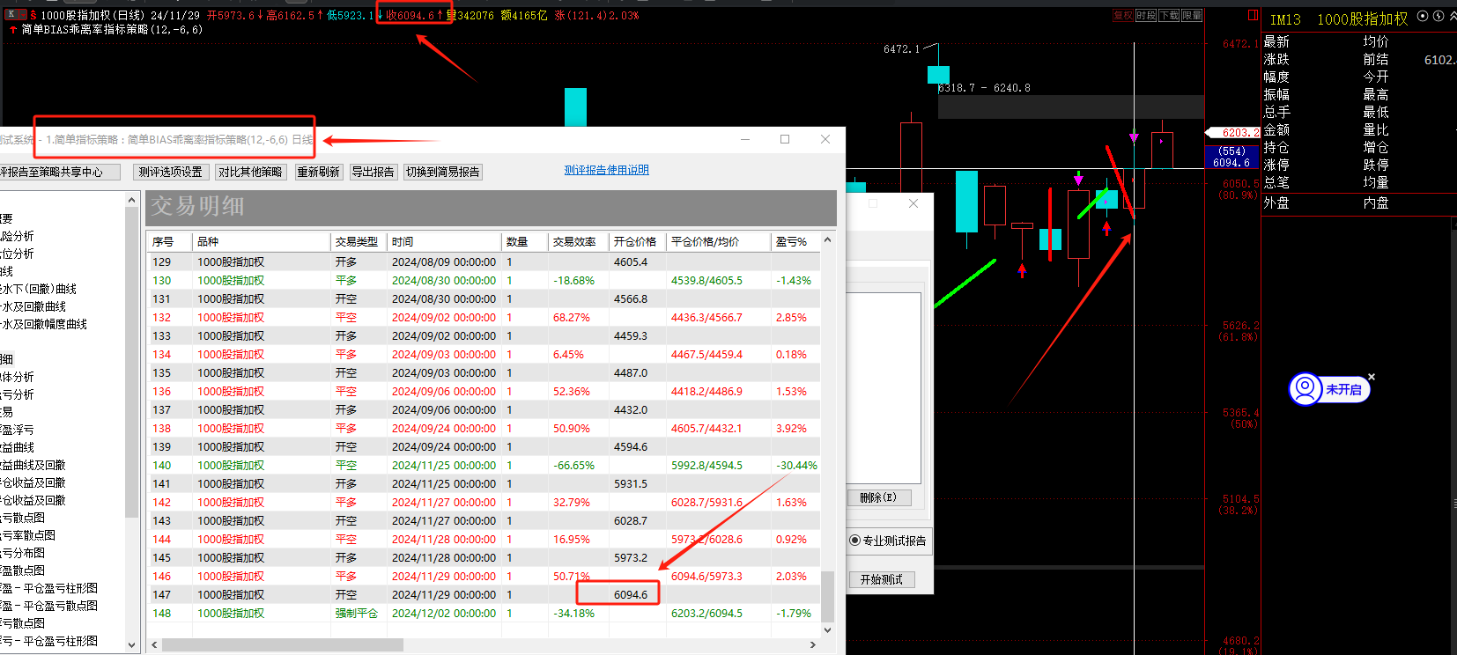1457x655 pixels.
Task: Click the 最新 field in quote panel
Action: coord(1276,41)
